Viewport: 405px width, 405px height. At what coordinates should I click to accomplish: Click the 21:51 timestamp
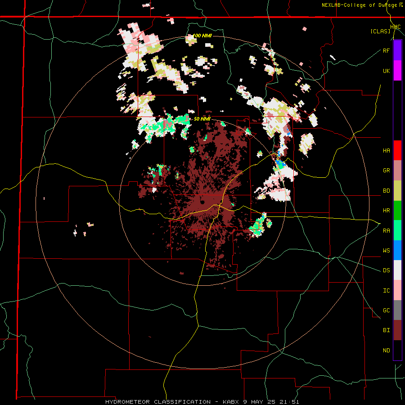[291, 402]
